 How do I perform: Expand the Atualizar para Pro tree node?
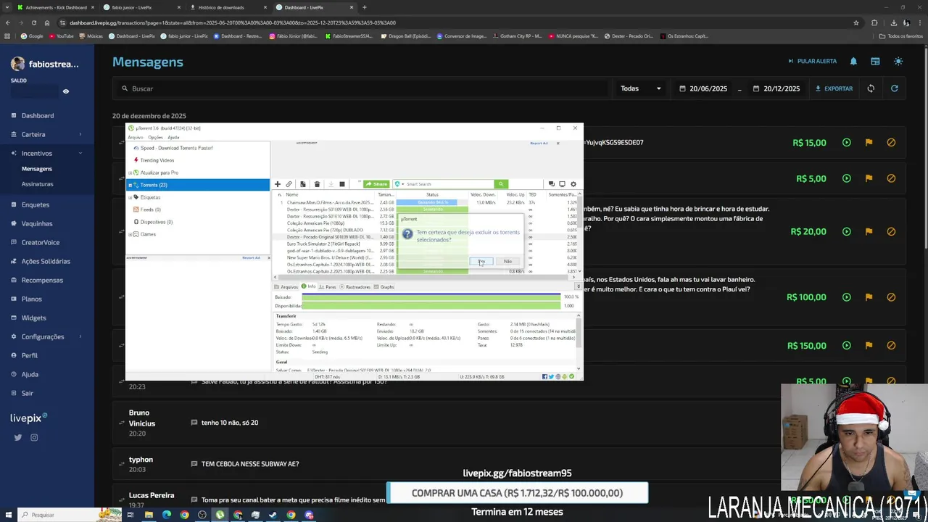coord(130,173)
